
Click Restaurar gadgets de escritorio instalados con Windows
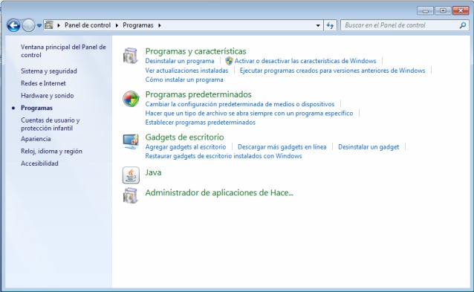224,156
